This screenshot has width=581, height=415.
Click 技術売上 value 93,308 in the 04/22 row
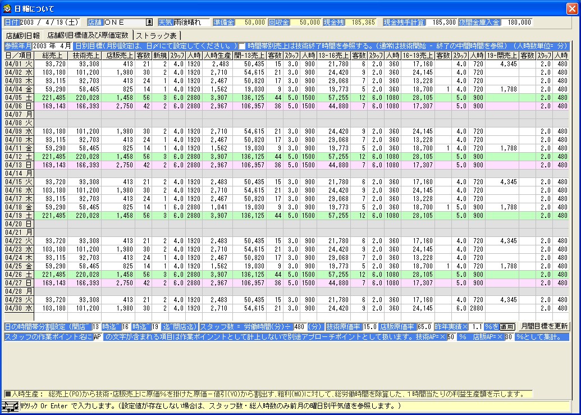84,241
